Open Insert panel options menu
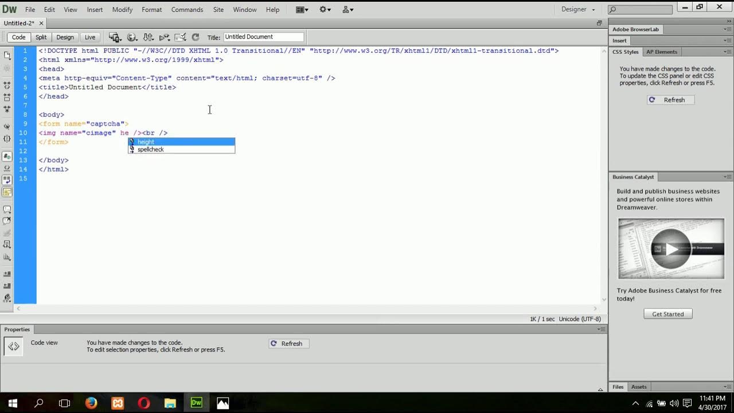 (x=727, y=41)
